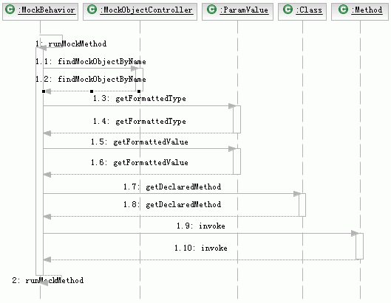391x303 pixels.
Task: Click the 1.1: findMockObjectByName message label
Action: 91,61
